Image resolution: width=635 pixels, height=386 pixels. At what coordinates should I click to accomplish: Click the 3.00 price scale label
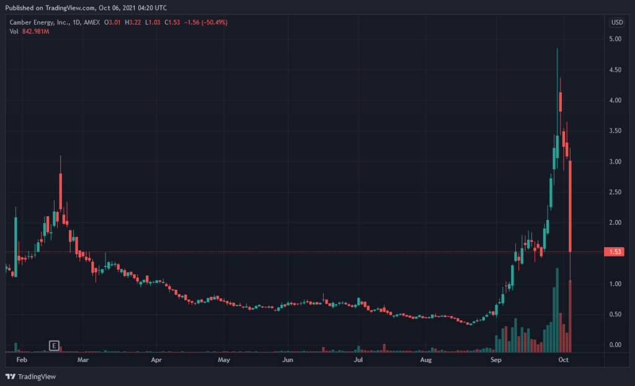[x=615, y=162]
